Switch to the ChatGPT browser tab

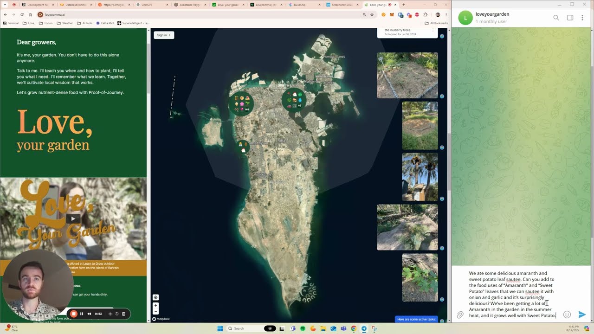pyautogui.click(x=148, y=5)
